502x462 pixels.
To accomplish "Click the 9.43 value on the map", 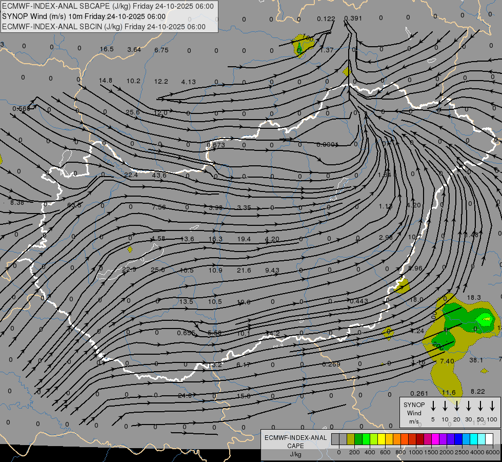I will pos(272,271).
